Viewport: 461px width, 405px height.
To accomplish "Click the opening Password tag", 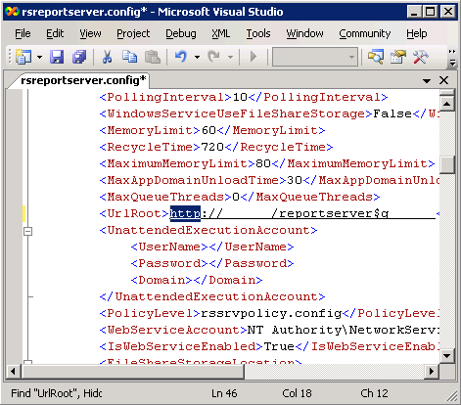I will (x=169, y=263).
